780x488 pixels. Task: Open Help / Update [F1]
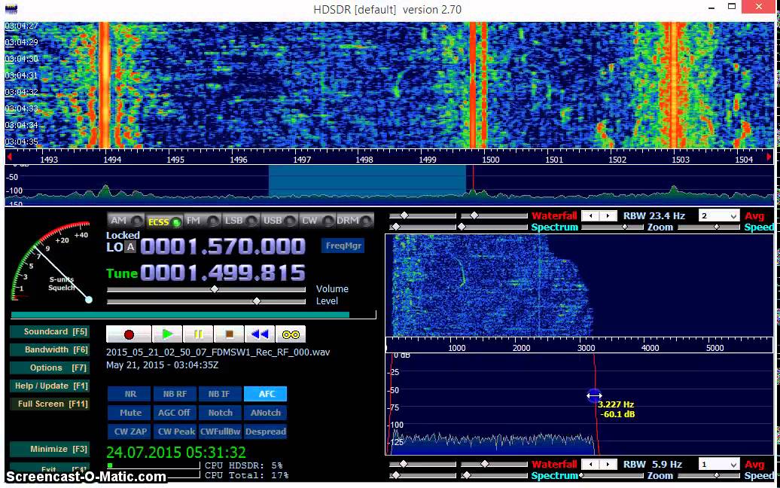[50, 386]
